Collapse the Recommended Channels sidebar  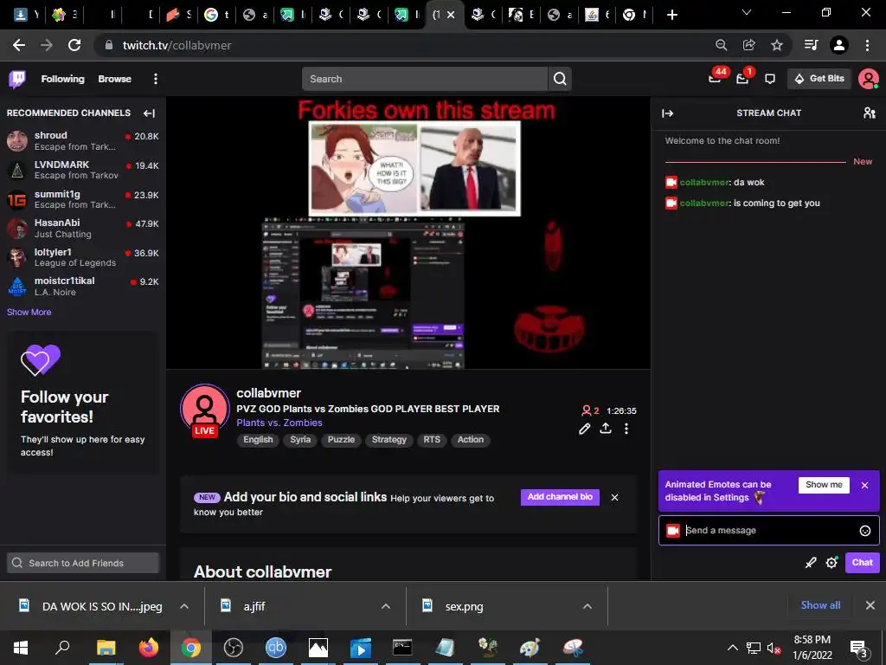149,113
